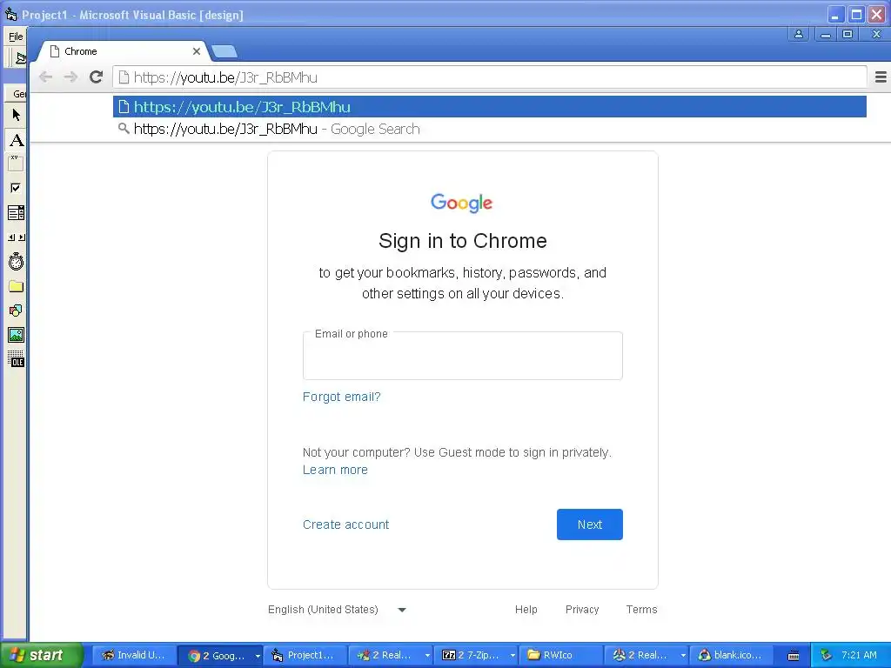Click the keyboard icon in system tray
Viewport: 891px width, 668px height.
(x=794, y=656)
